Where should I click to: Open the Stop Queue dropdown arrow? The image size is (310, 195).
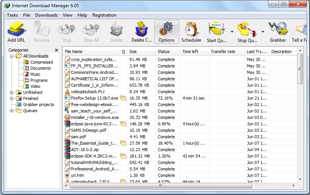point(263,31)
